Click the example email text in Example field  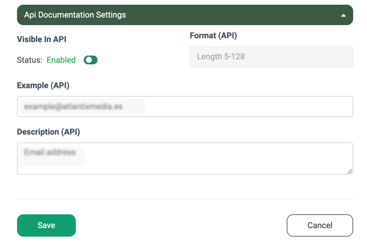pyautogui.click(x=73, y=107)
